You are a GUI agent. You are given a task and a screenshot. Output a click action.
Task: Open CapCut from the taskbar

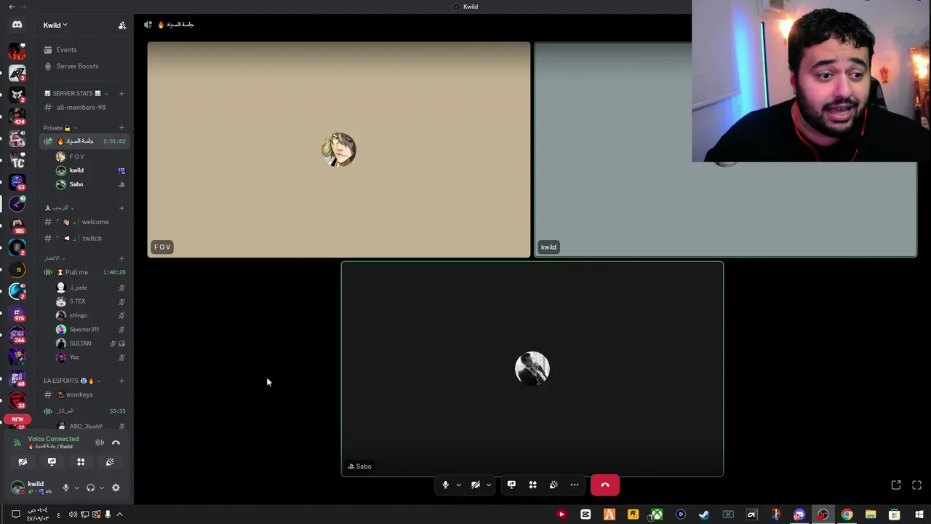[586, 515]
